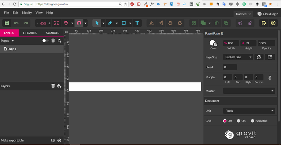281x145 pixels.
Task: Click the Export icon
Action: (264, 23)
